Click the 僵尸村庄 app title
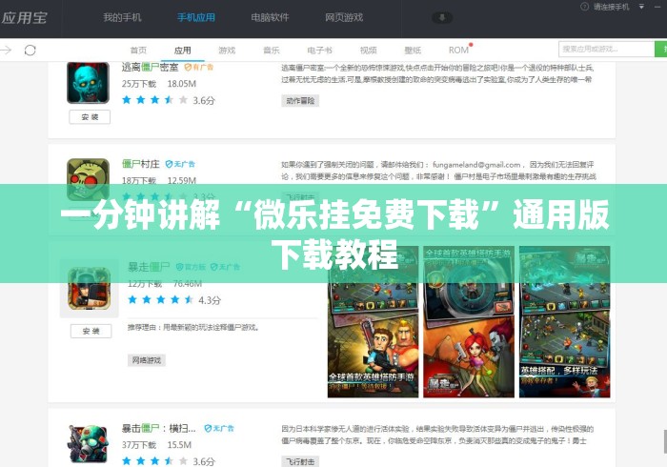The image size is (667, 467). click(141, 164)
